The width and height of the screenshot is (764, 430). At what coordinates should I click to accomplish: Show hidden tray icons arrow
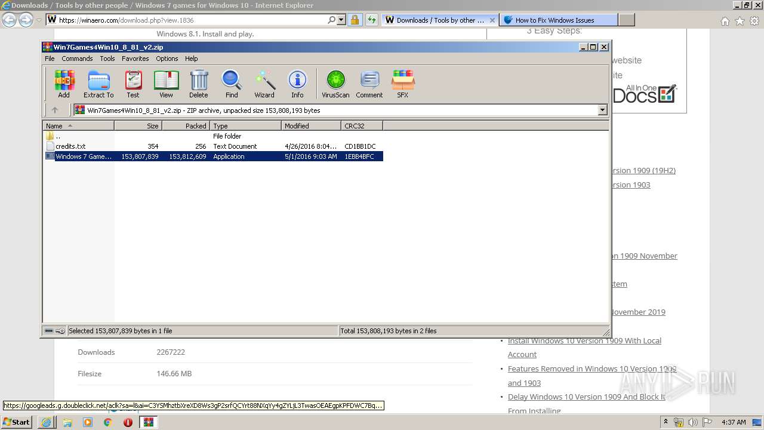click(666, 422)
